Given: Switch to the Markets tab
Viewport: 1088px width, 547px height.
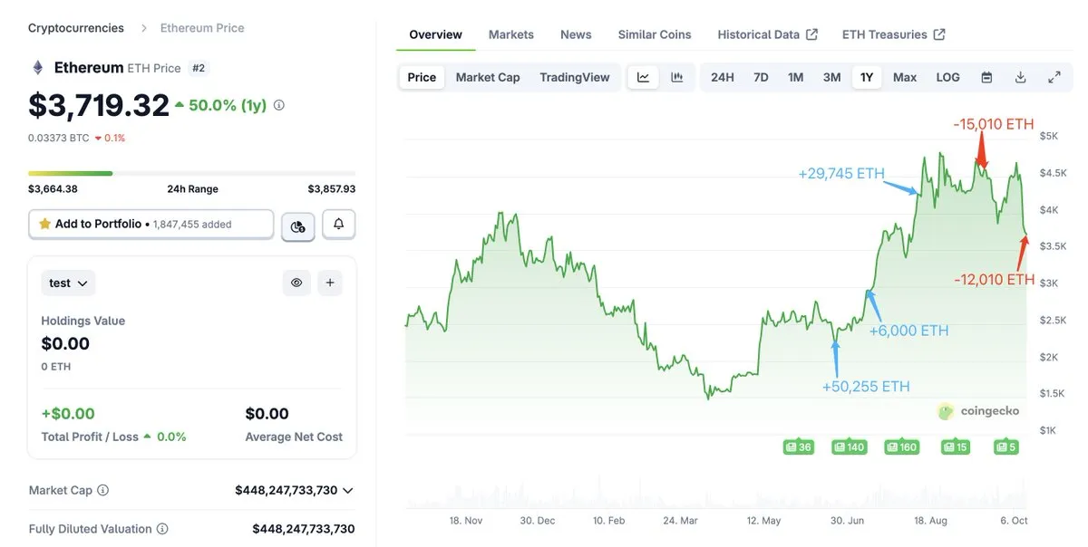Looking at the screenshot, I should tap(510, 34).
